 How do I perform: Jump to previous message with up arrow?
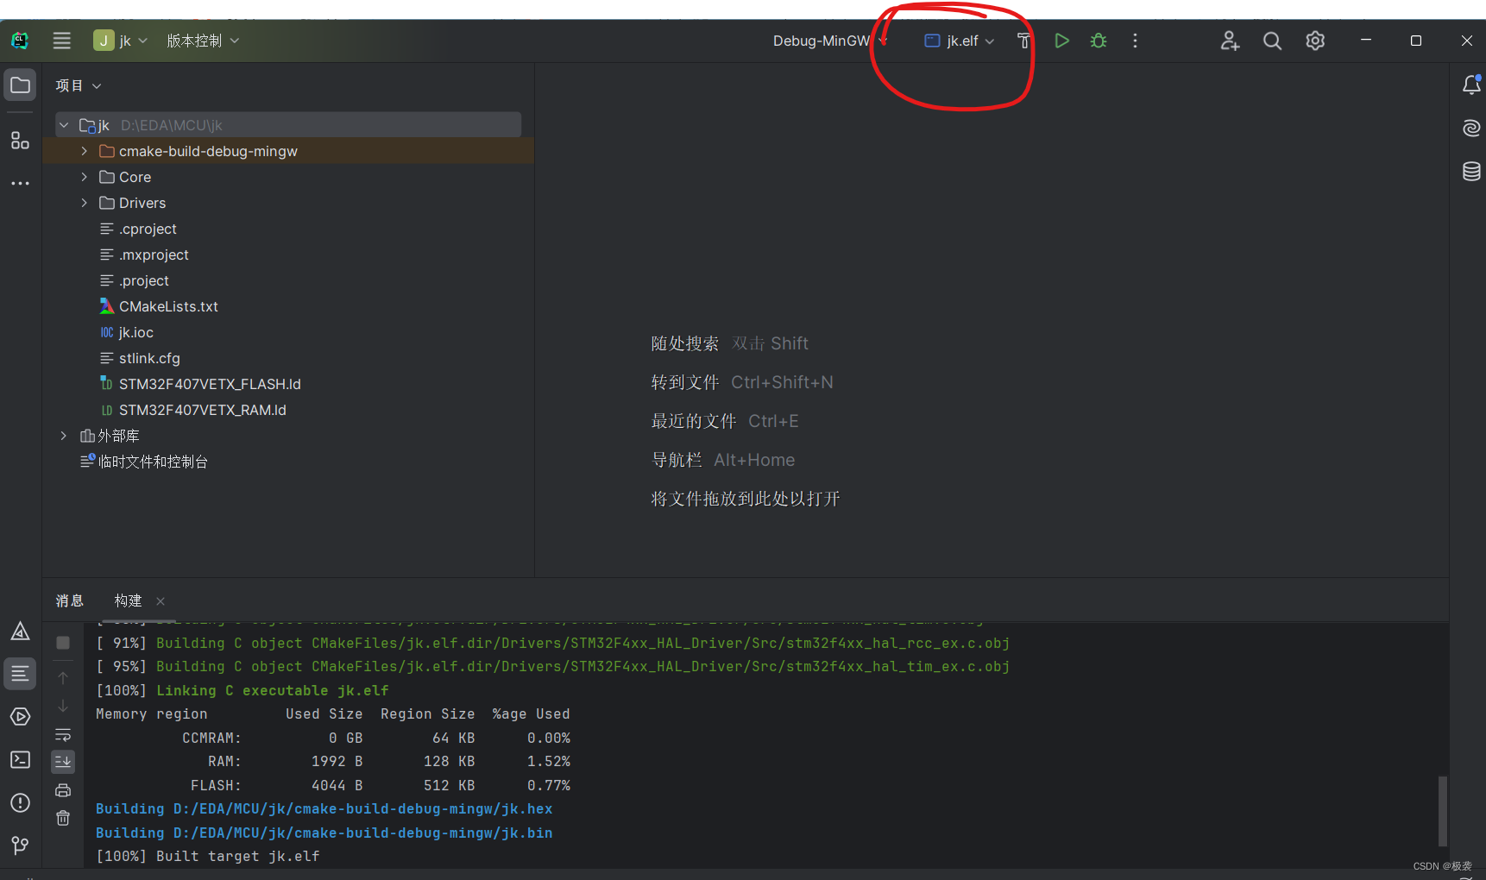pos(63,678)
